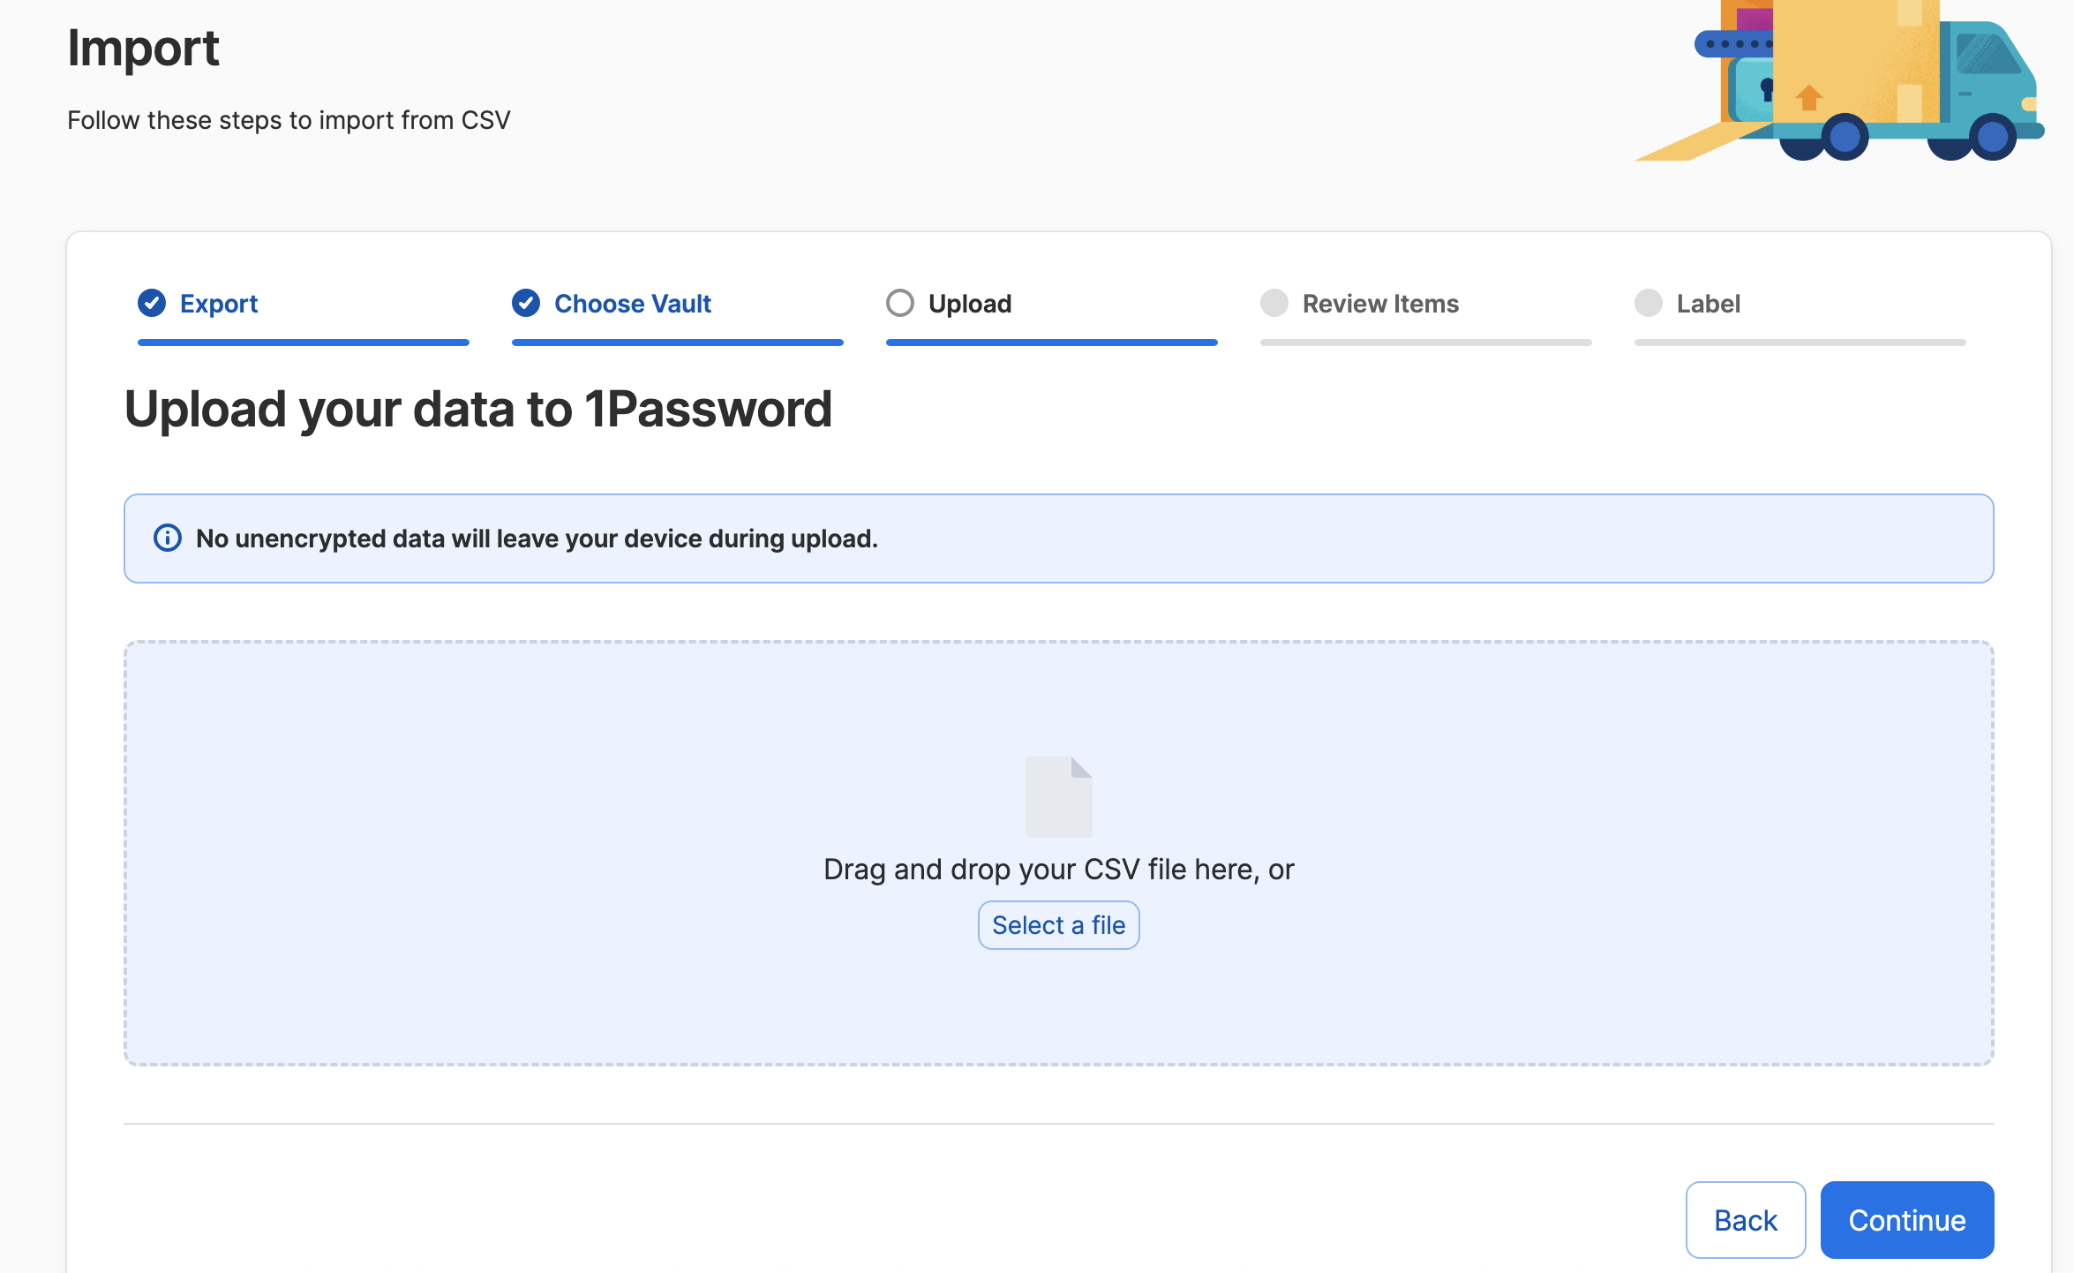This screenshot has height=1273, width=2074.
Task: Click the Choose Vault checkmark icon
Action: [x=526, y=303]
